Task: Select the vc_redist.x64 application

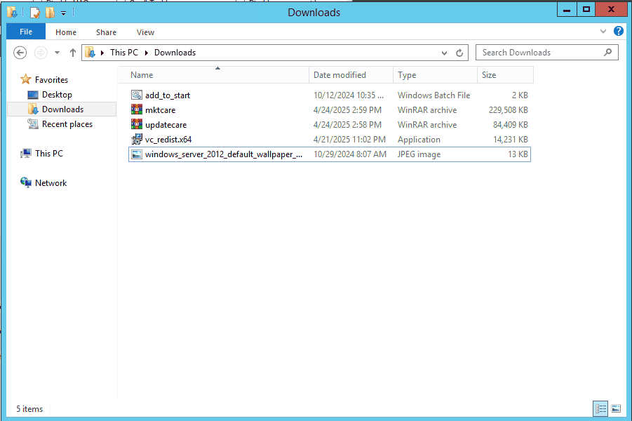Action: click(x=329, y=140)
